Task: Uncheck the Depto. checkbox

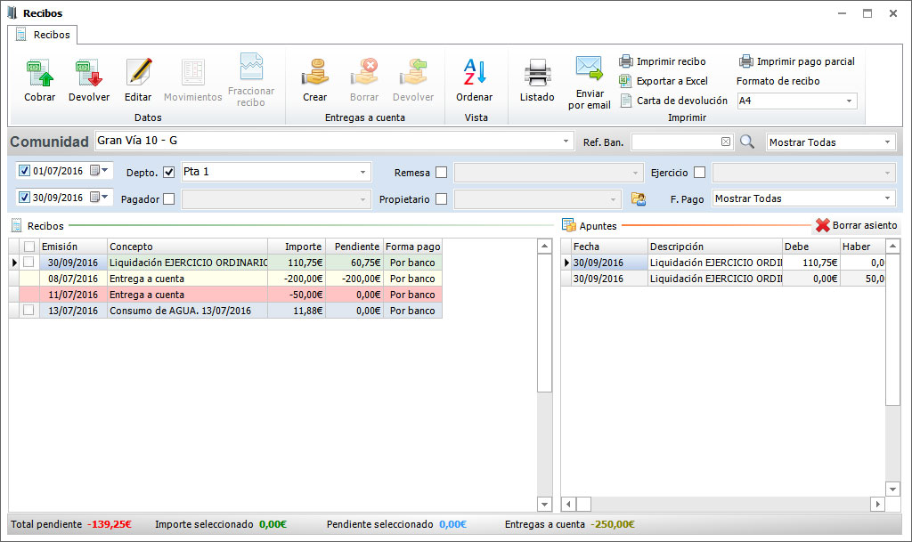Action: point(168,173)
